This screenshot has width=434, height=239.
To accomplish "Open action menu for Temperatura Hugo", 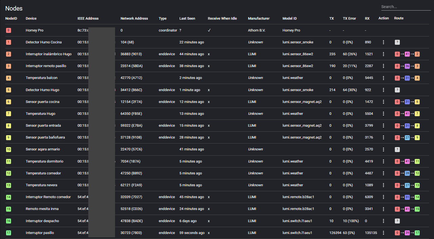I will point(383,114).
